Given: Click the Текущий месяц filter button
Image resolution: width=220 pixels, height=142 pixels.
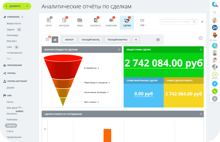Looking at the screenshot, I should [91, 40].
